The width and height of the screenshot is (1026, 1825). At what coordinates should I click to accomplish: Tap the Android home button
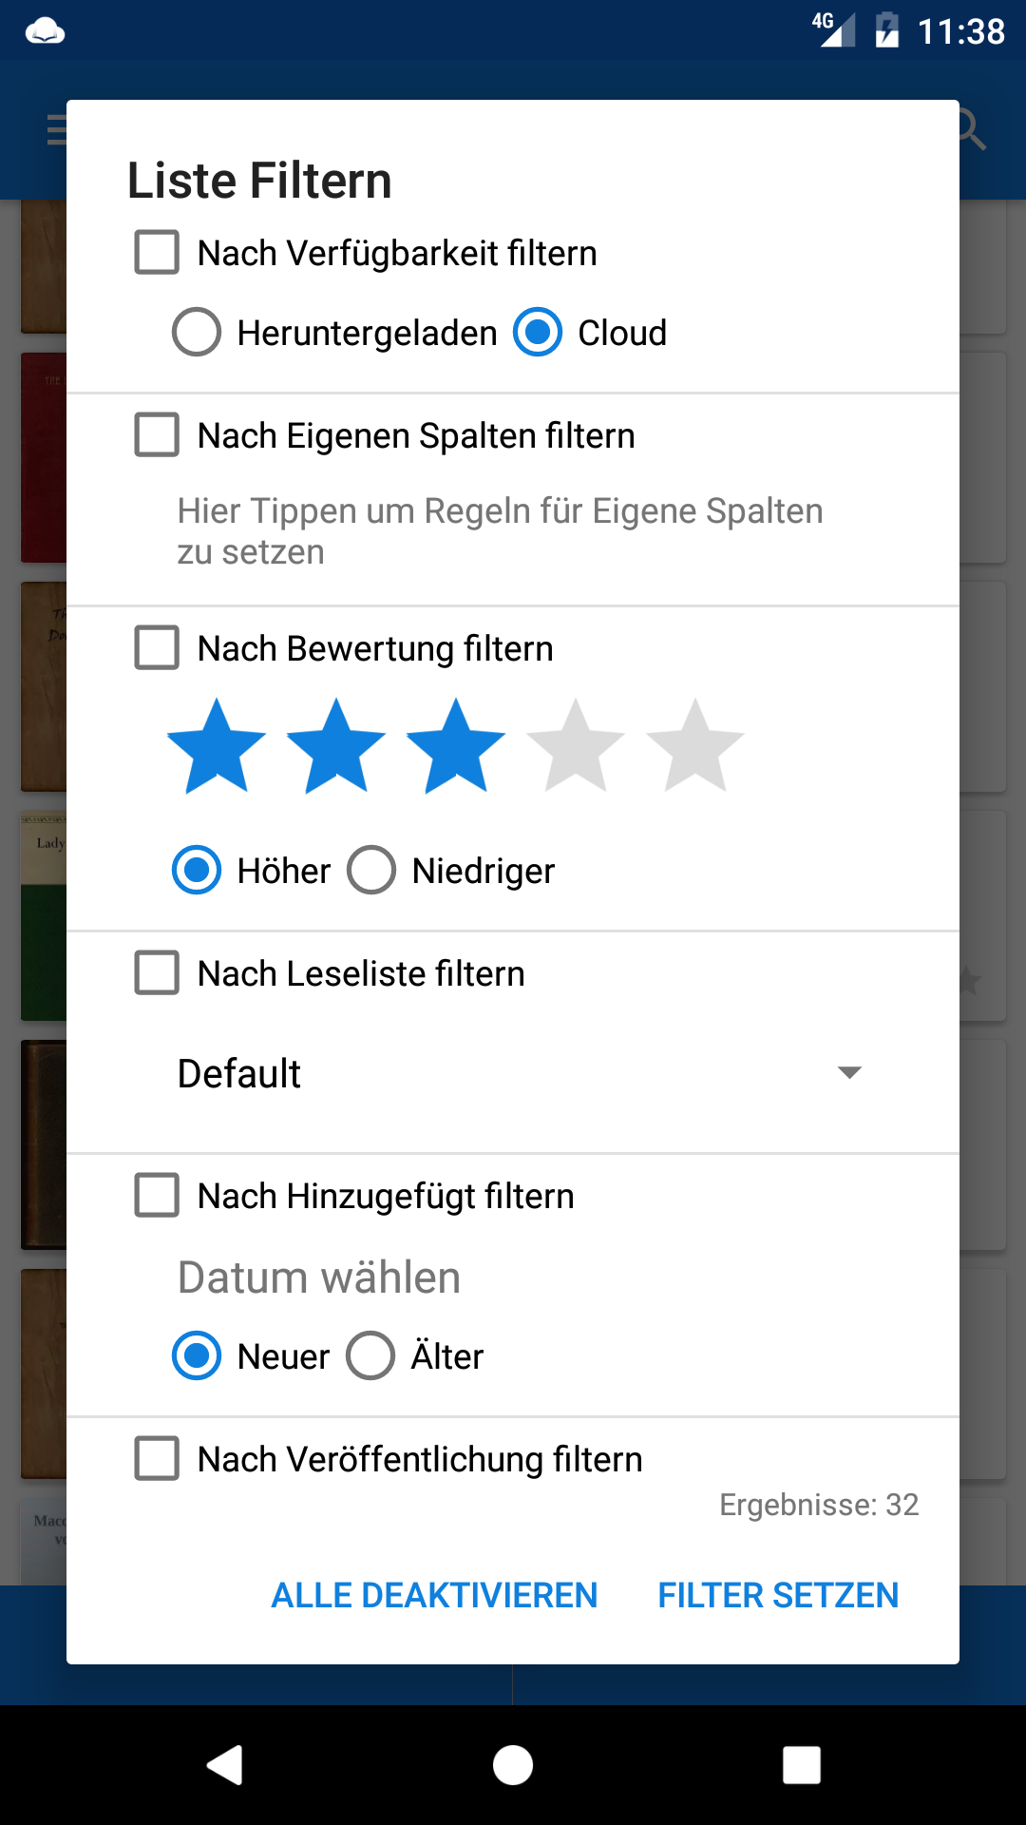[x=513, y=1765]
